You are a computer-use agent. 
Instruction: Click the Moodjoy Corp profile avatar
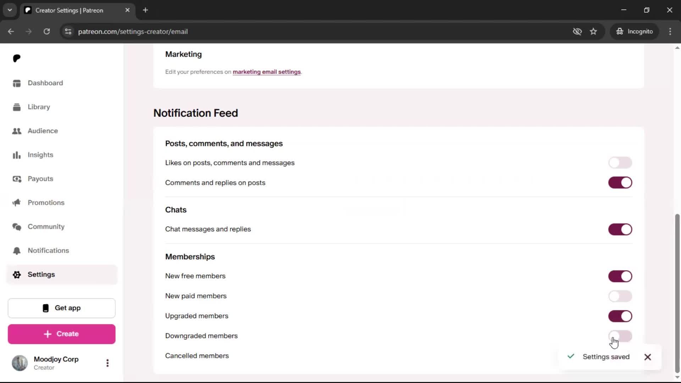click(x=20, y=363)
